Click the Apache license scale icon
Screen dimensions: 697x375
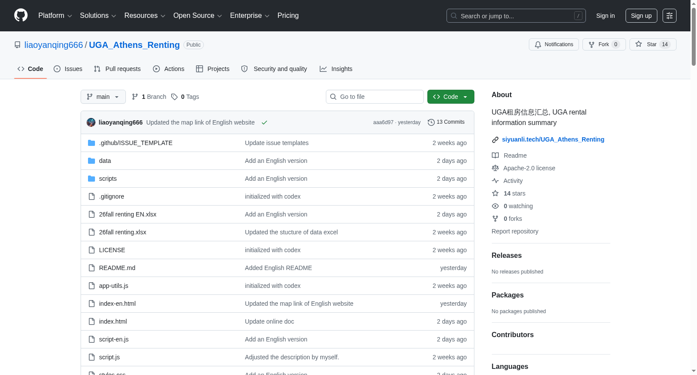coord(495,168)
